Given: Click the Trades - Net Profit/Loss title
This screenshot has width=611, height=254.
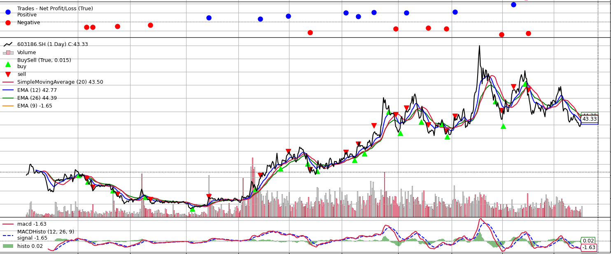Looking at the screenshot, I should (x=55, y=9).
